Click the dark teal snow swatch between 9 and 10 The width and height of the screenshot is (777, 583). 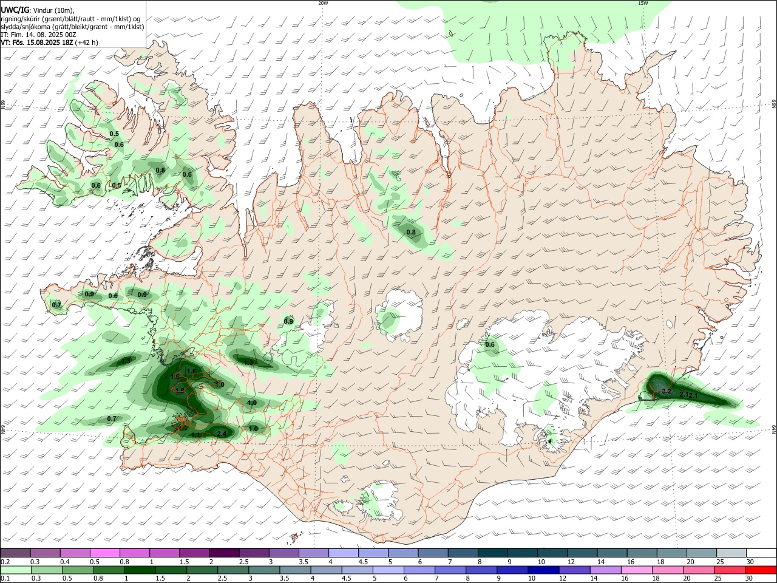coord(522,553)
